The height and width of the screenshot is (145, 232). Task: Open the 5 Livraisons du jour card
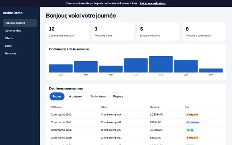[159, 32]
